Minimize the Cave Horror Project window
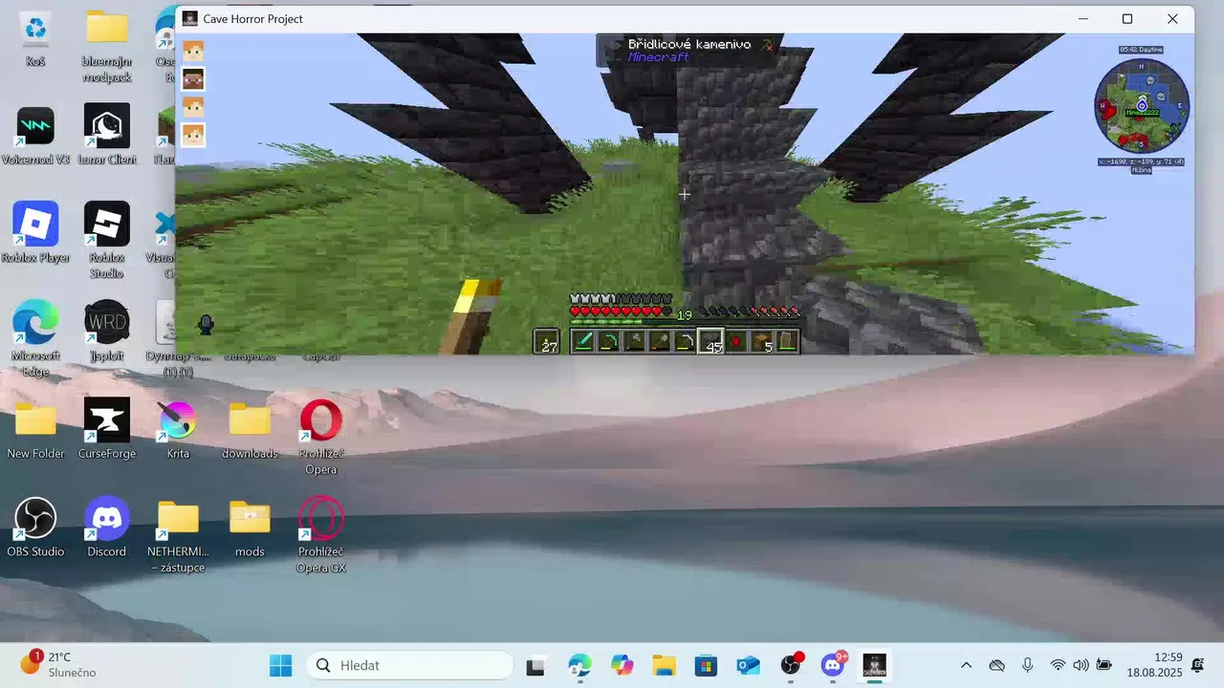 [x=1082, y=19]
